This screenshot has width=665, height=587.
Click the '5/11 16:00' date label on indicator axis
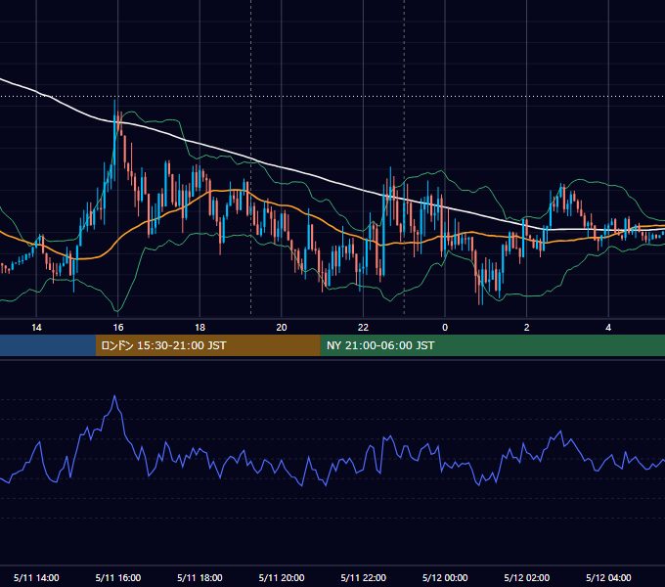pyautogui.click(x=118, y=577)
